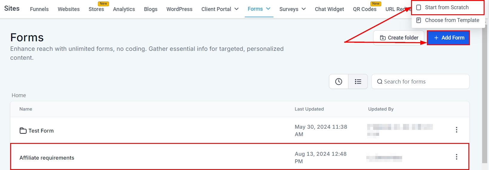Click the Create folder button

(x=399, y=38)
